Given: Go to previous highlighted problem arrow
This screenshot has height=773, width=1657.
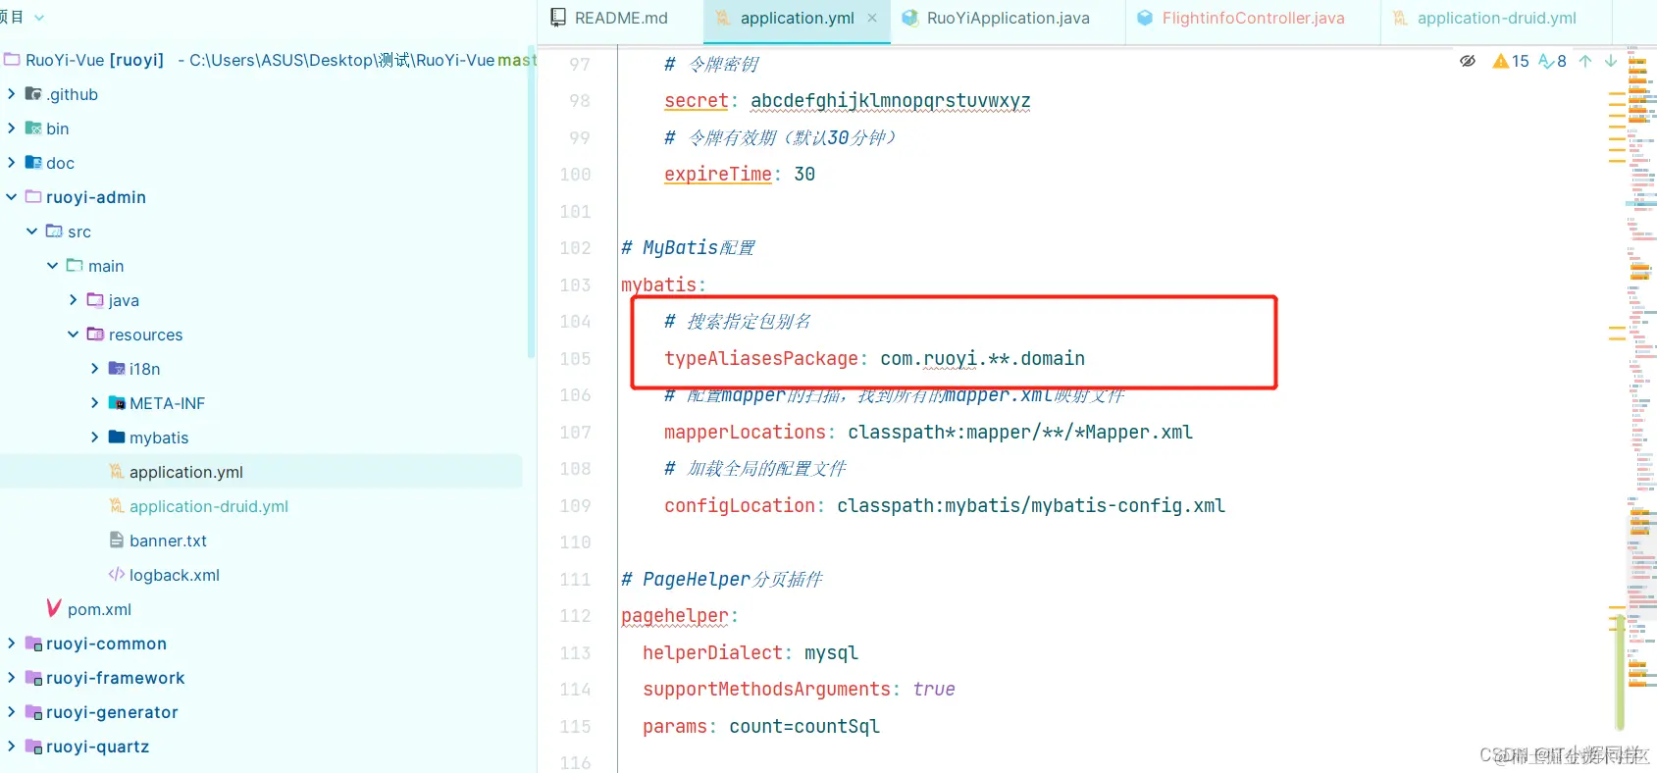Looking at the screenshot, I should pyautogui.click(x=1585, y=61).
